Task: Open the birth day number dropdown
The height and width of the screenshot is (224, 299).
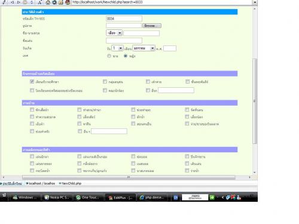Action: [x=117, y=48]
